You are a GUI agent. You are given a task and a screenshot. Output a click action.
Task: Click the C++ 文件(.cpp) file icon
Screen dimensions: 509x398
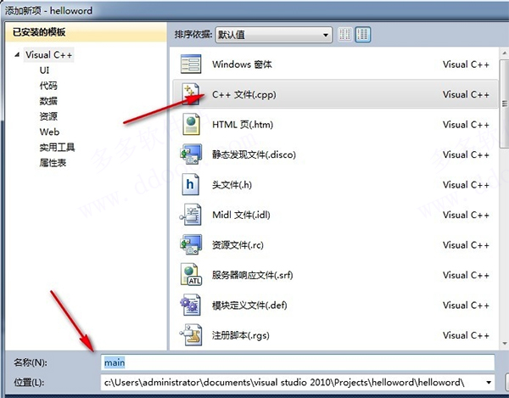[191, 94]
